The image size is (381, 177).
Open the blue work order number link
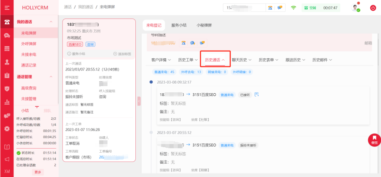(x=113, y=157)
